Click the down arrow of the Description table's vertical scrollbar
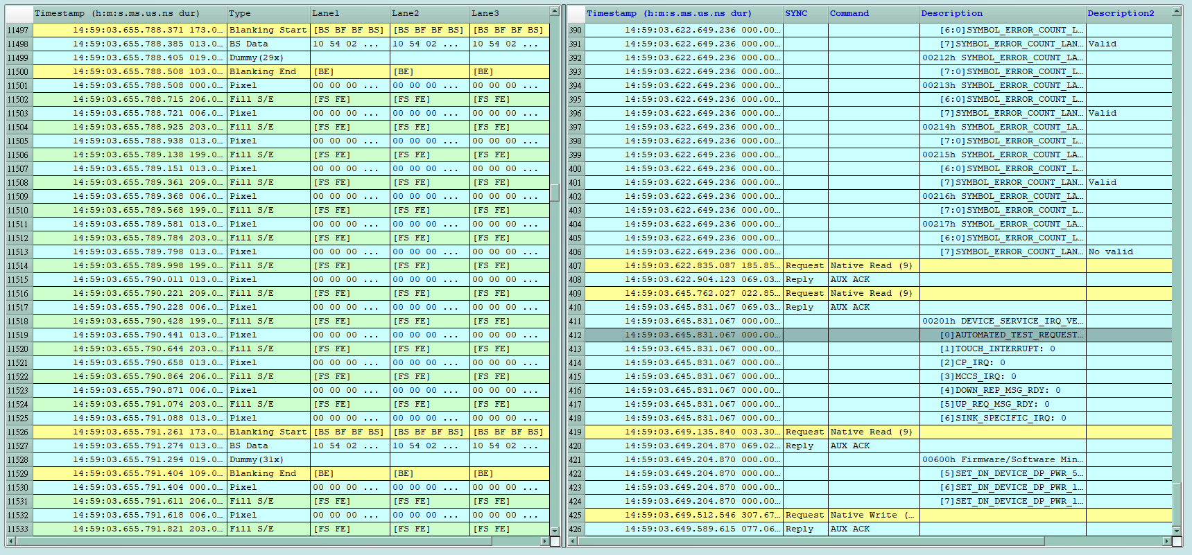Image resolution: width=1192 pixels, height=555 pixels. (1177, 531)
